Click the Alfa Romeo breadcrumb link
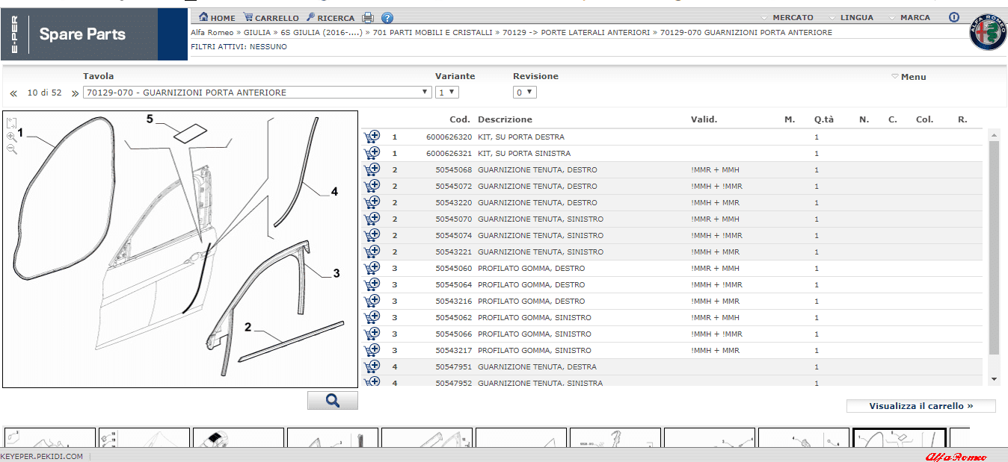This screenshot has width=1008, height=462. pos(212,33)
